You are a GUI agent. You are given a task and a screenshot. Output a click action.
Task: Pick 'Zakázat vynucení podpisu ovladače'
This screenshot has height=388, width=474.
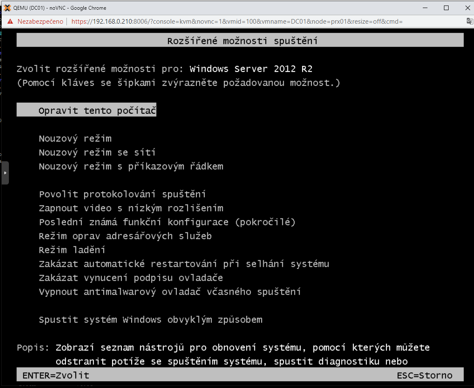[x=131, y=278]
